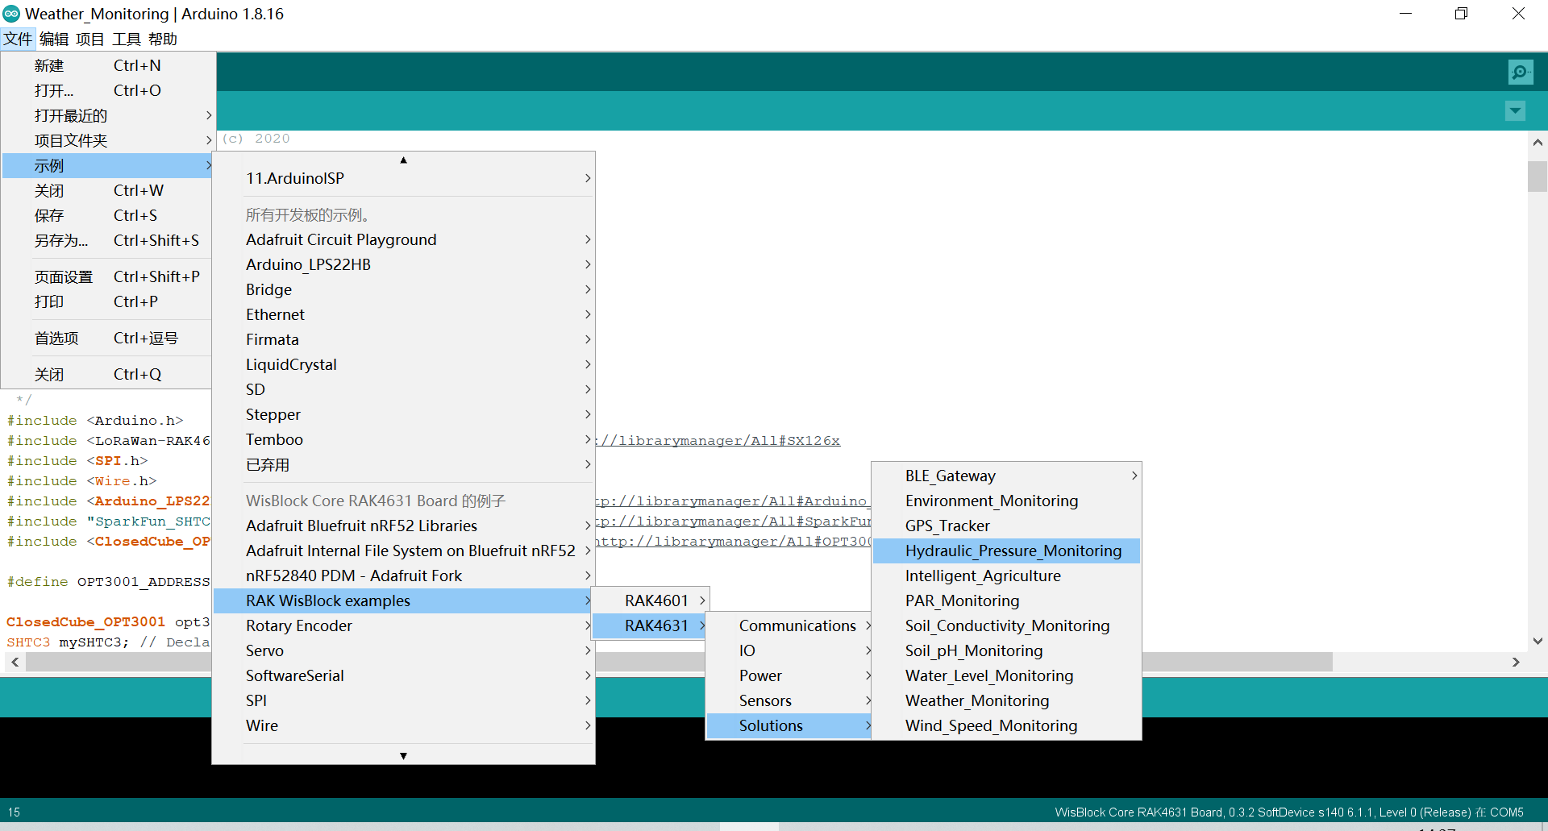Expand the 11.ArduinoISP examples

(x=404, y=178)
